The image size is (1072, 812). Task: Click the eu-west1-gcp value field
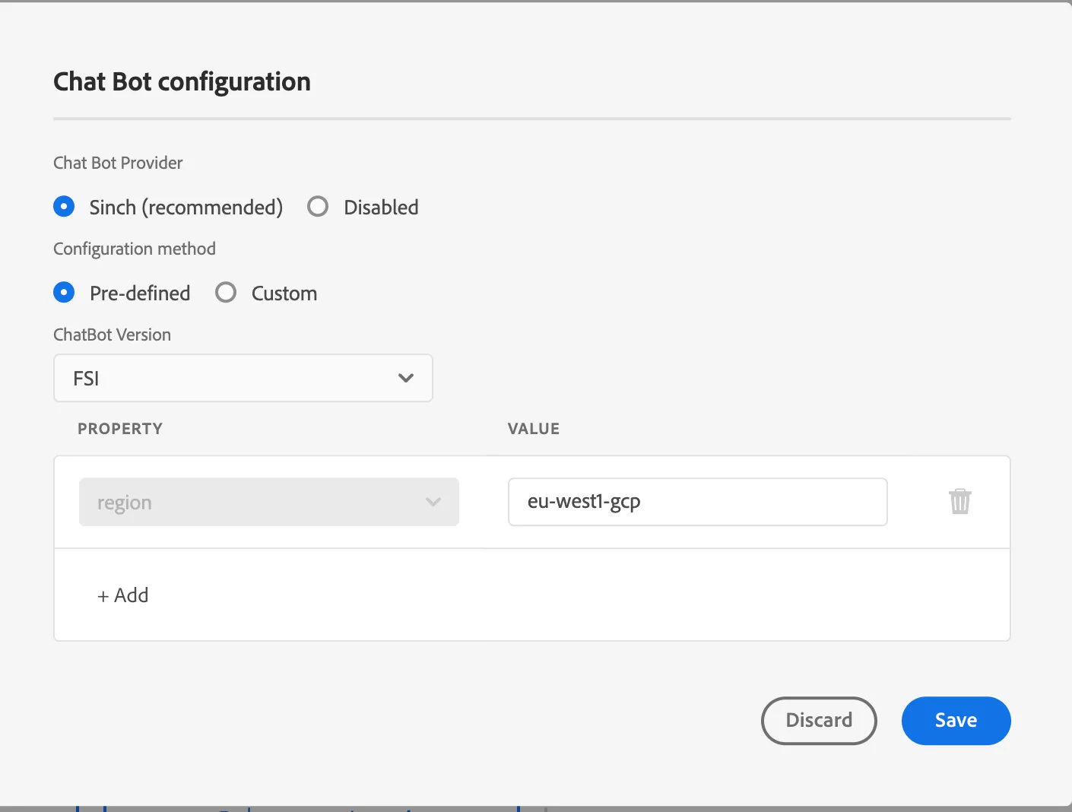click(698, 502)
